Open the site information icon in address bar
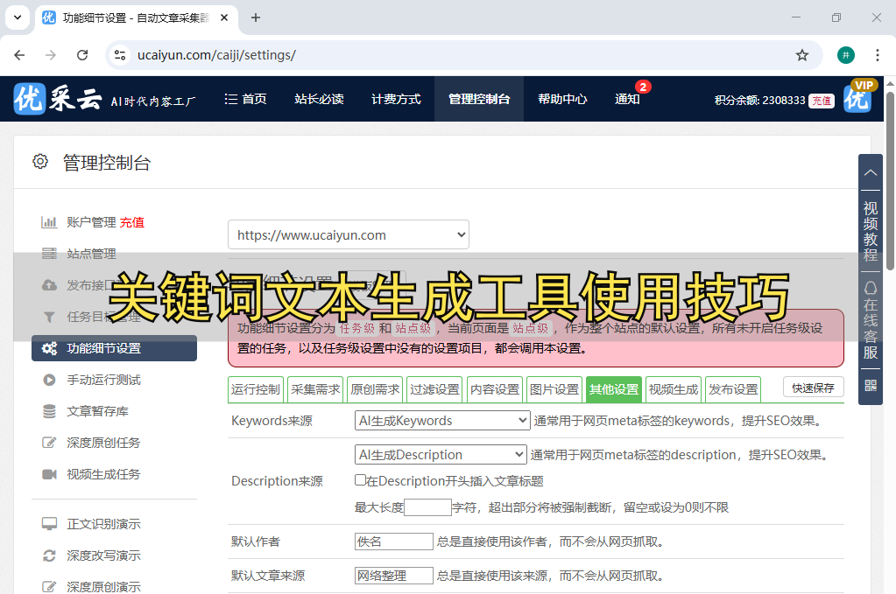The image size is (896, 594). 120,55
